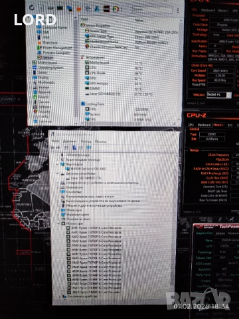Switch to Sensors tab in GPU-Z
Image resolution: width=239 pixels, height=319 pixels.
220,233
